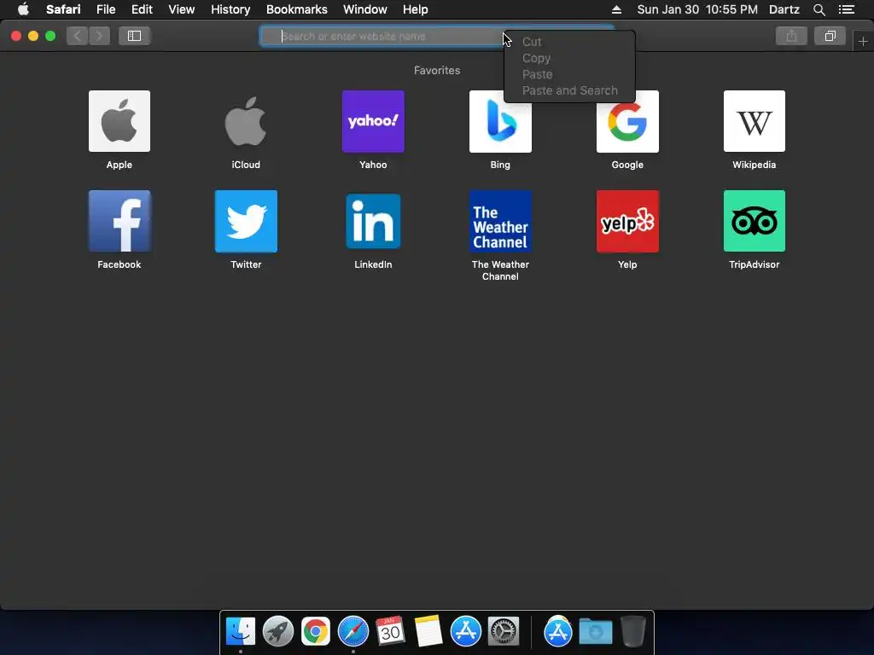Choose Cut in the context menu
Image resolution: width=874 pixels, height=655 pixels.
coord(569,42)
